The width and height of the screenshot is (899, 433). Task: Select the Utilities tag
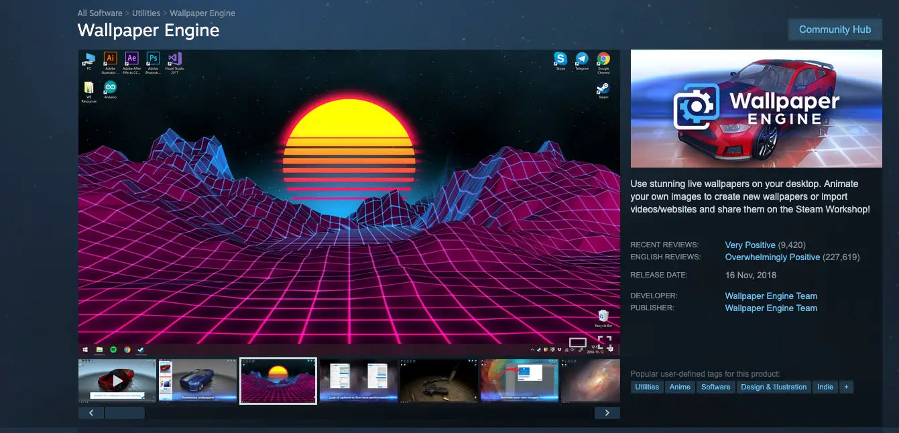(647, 387)
